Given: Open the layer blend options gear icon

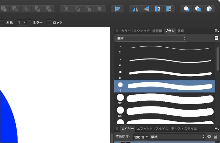Looking at the screenshot, I should 209,137.
